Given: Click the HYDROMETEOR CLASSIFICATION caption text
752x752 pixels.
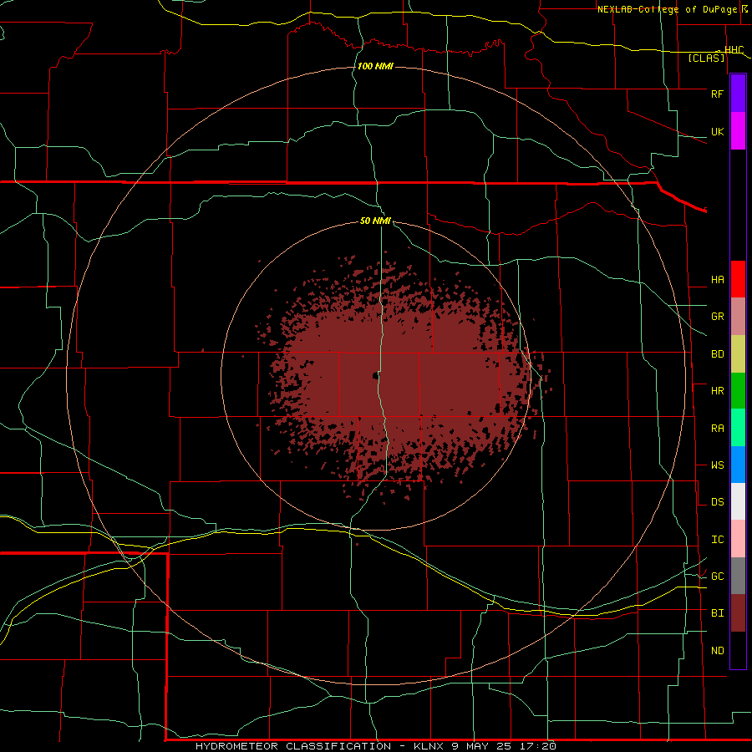Looking at the screenshot, I should click(293, 746).
